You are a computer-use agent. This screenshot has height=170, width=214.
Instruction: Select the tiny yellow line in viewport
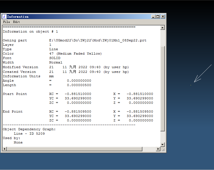tap(191, 85)
